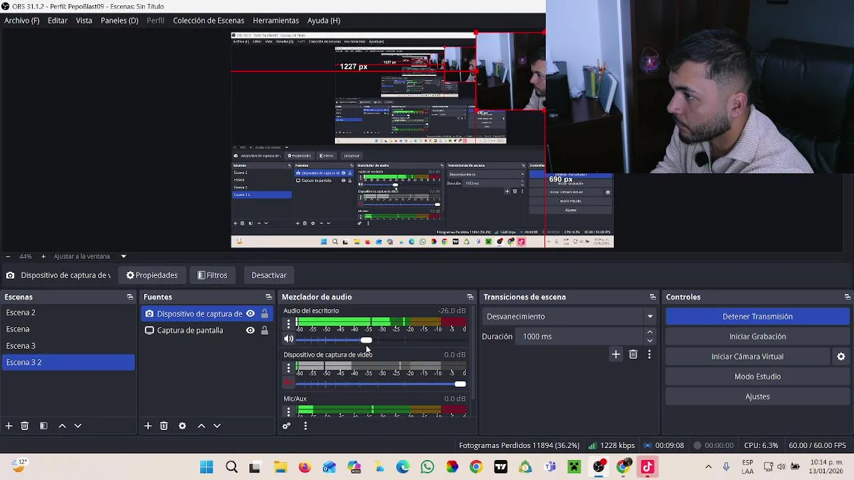854x480 pixels.
Task: Increase the transition Duración value
Action: coord(650,332)
